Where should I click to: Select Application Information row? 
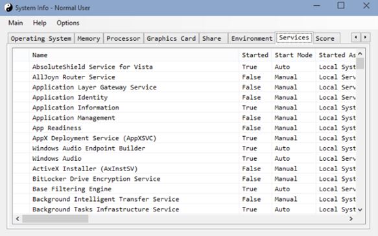pos(185,108)
